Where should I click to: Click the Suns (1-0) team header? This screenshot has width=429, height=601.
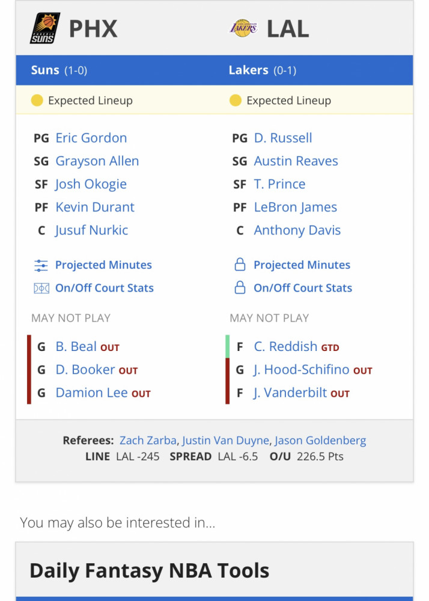(59, 70)
